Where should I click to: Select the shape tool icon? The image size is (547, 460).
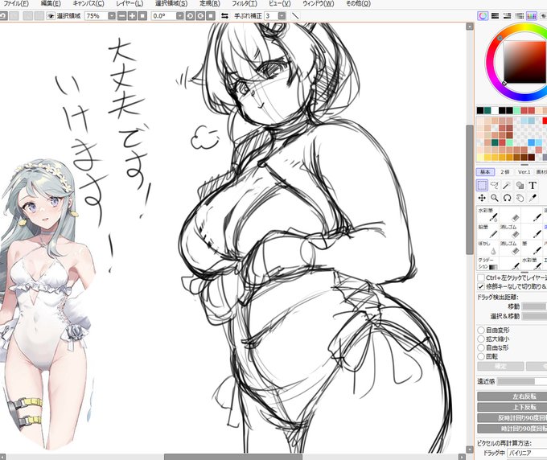click(520, 185)
